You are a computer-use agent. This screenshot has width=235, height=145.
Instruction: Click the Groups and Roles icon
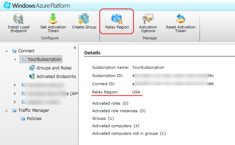click(32, 68)
